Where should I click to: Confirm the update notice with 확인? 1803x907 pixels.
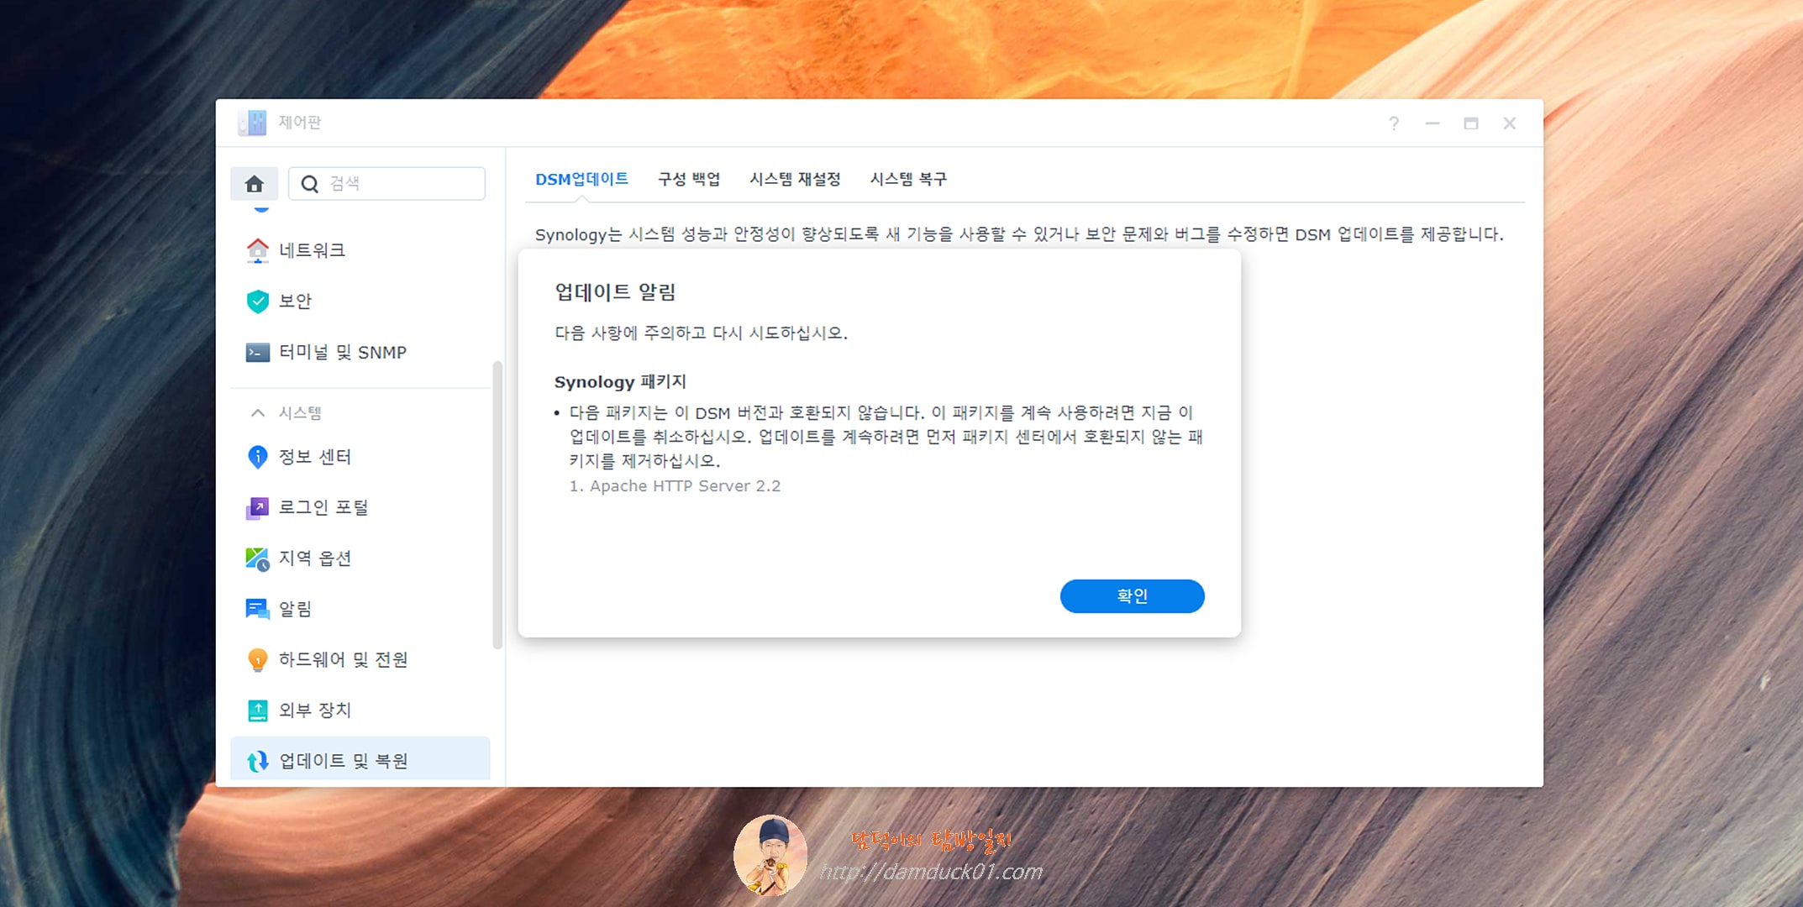(x=1133, y=596)
